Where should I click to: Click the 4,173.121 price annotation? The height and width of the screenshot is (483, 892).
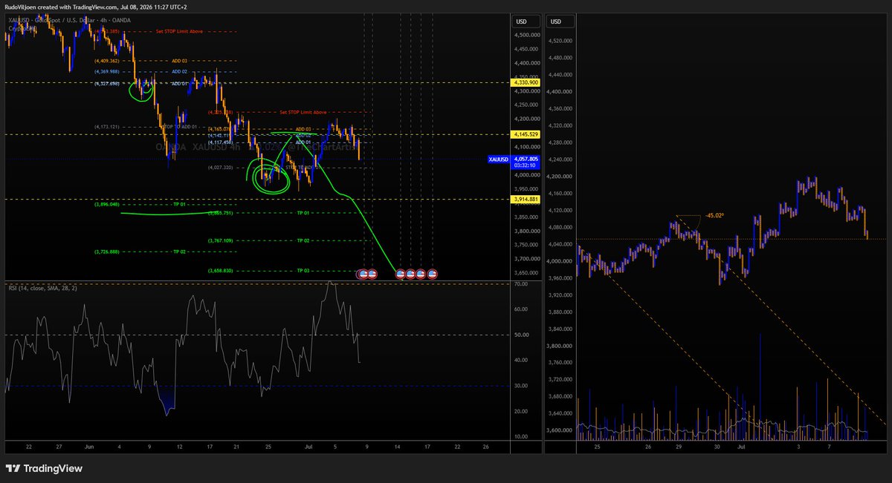click(107, 127)
